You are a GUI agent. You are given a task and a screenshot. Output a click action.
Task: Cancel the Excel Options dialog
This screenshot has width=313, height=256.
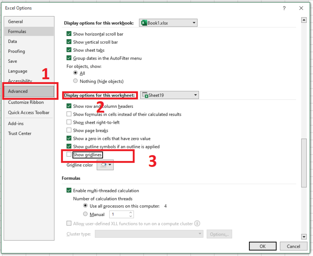click(x=293, y=246)
